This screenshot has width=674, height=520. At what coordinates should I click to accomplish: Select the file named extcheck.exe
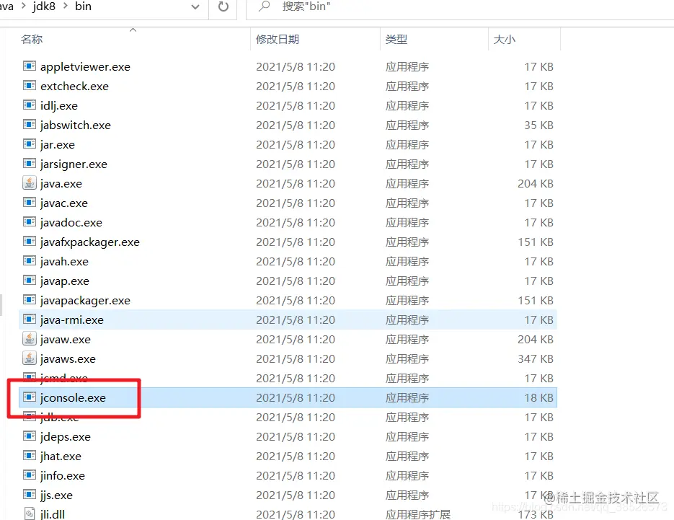click(74, 86)
